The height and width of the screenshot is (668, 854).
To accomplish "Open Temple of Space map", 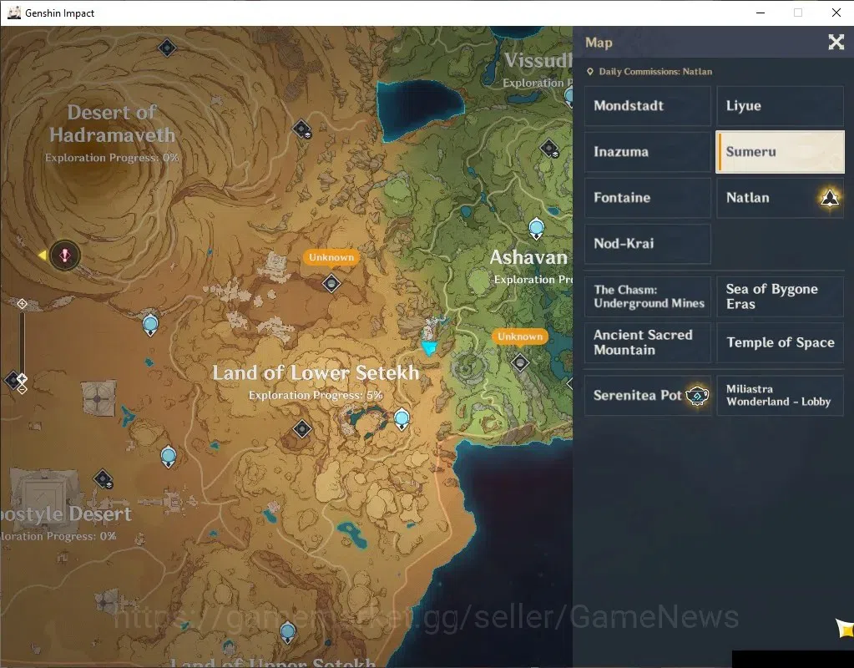I will [x=780, y=342].
